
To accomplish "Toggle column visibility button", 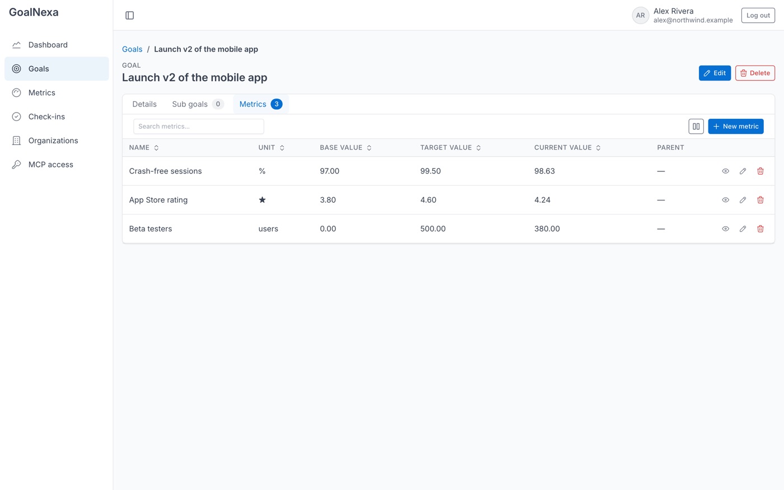I will tap(696, 127).
